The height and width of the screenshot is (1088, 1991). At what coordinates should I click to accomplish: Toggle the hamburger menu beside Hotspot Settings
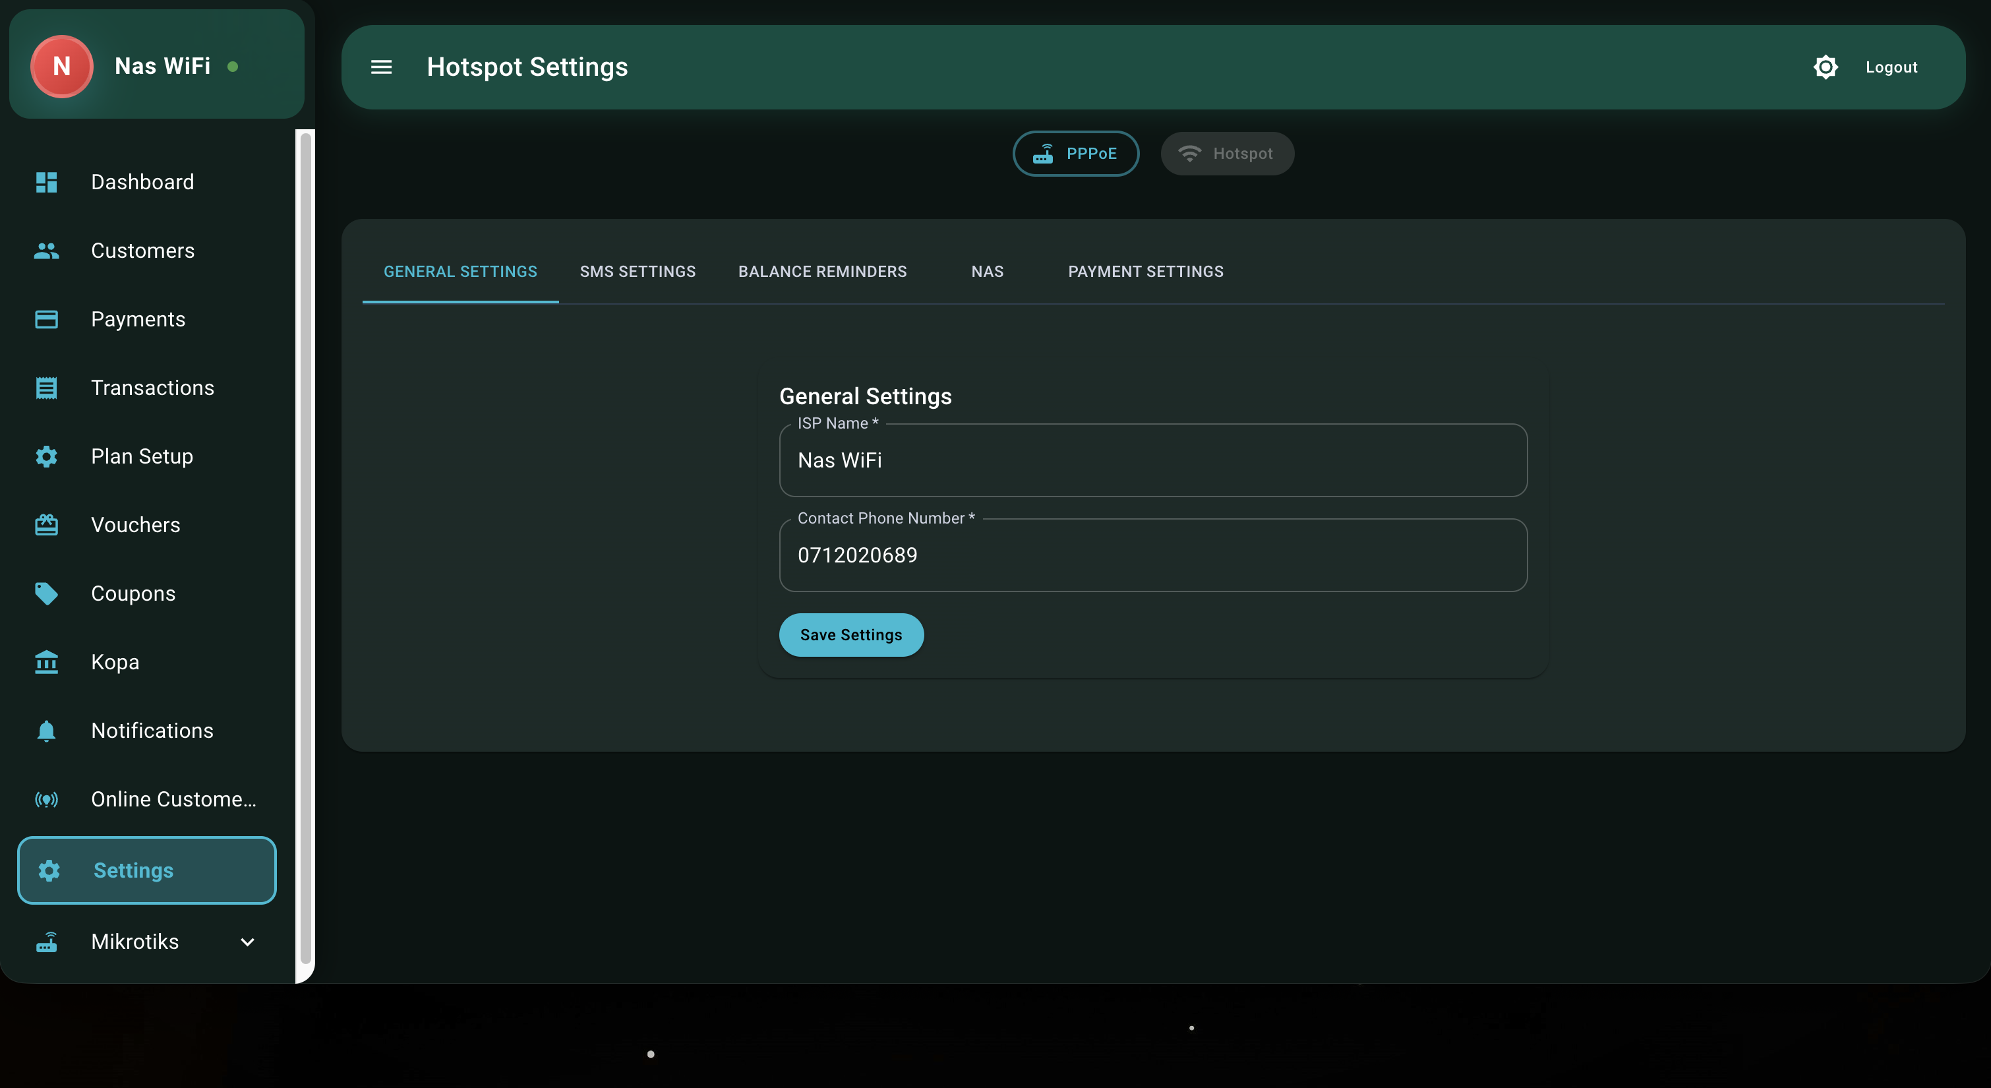(381, 67)
